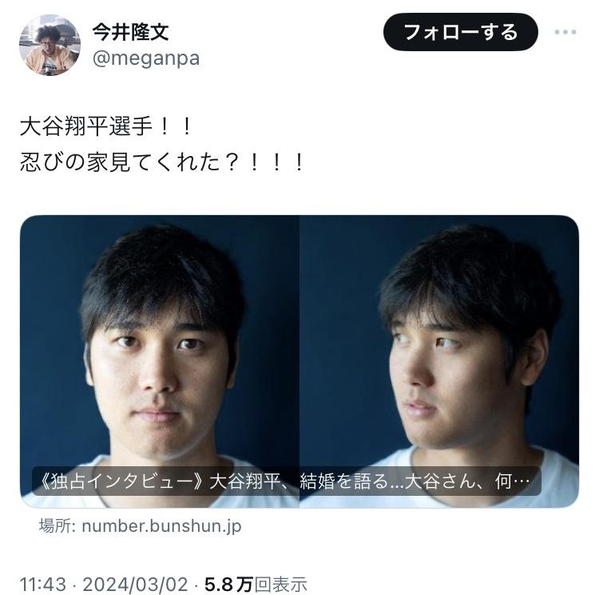Open the three-dot more options menu
The height and width of the screenshot is (595, 599).
(565, 32)
